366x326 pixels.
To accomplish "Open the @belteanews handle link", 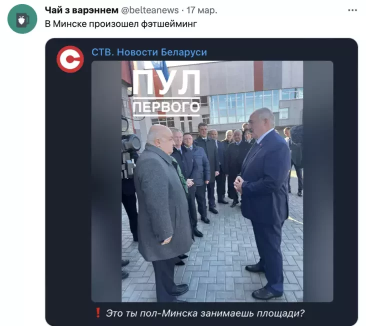I will [149, 10].
